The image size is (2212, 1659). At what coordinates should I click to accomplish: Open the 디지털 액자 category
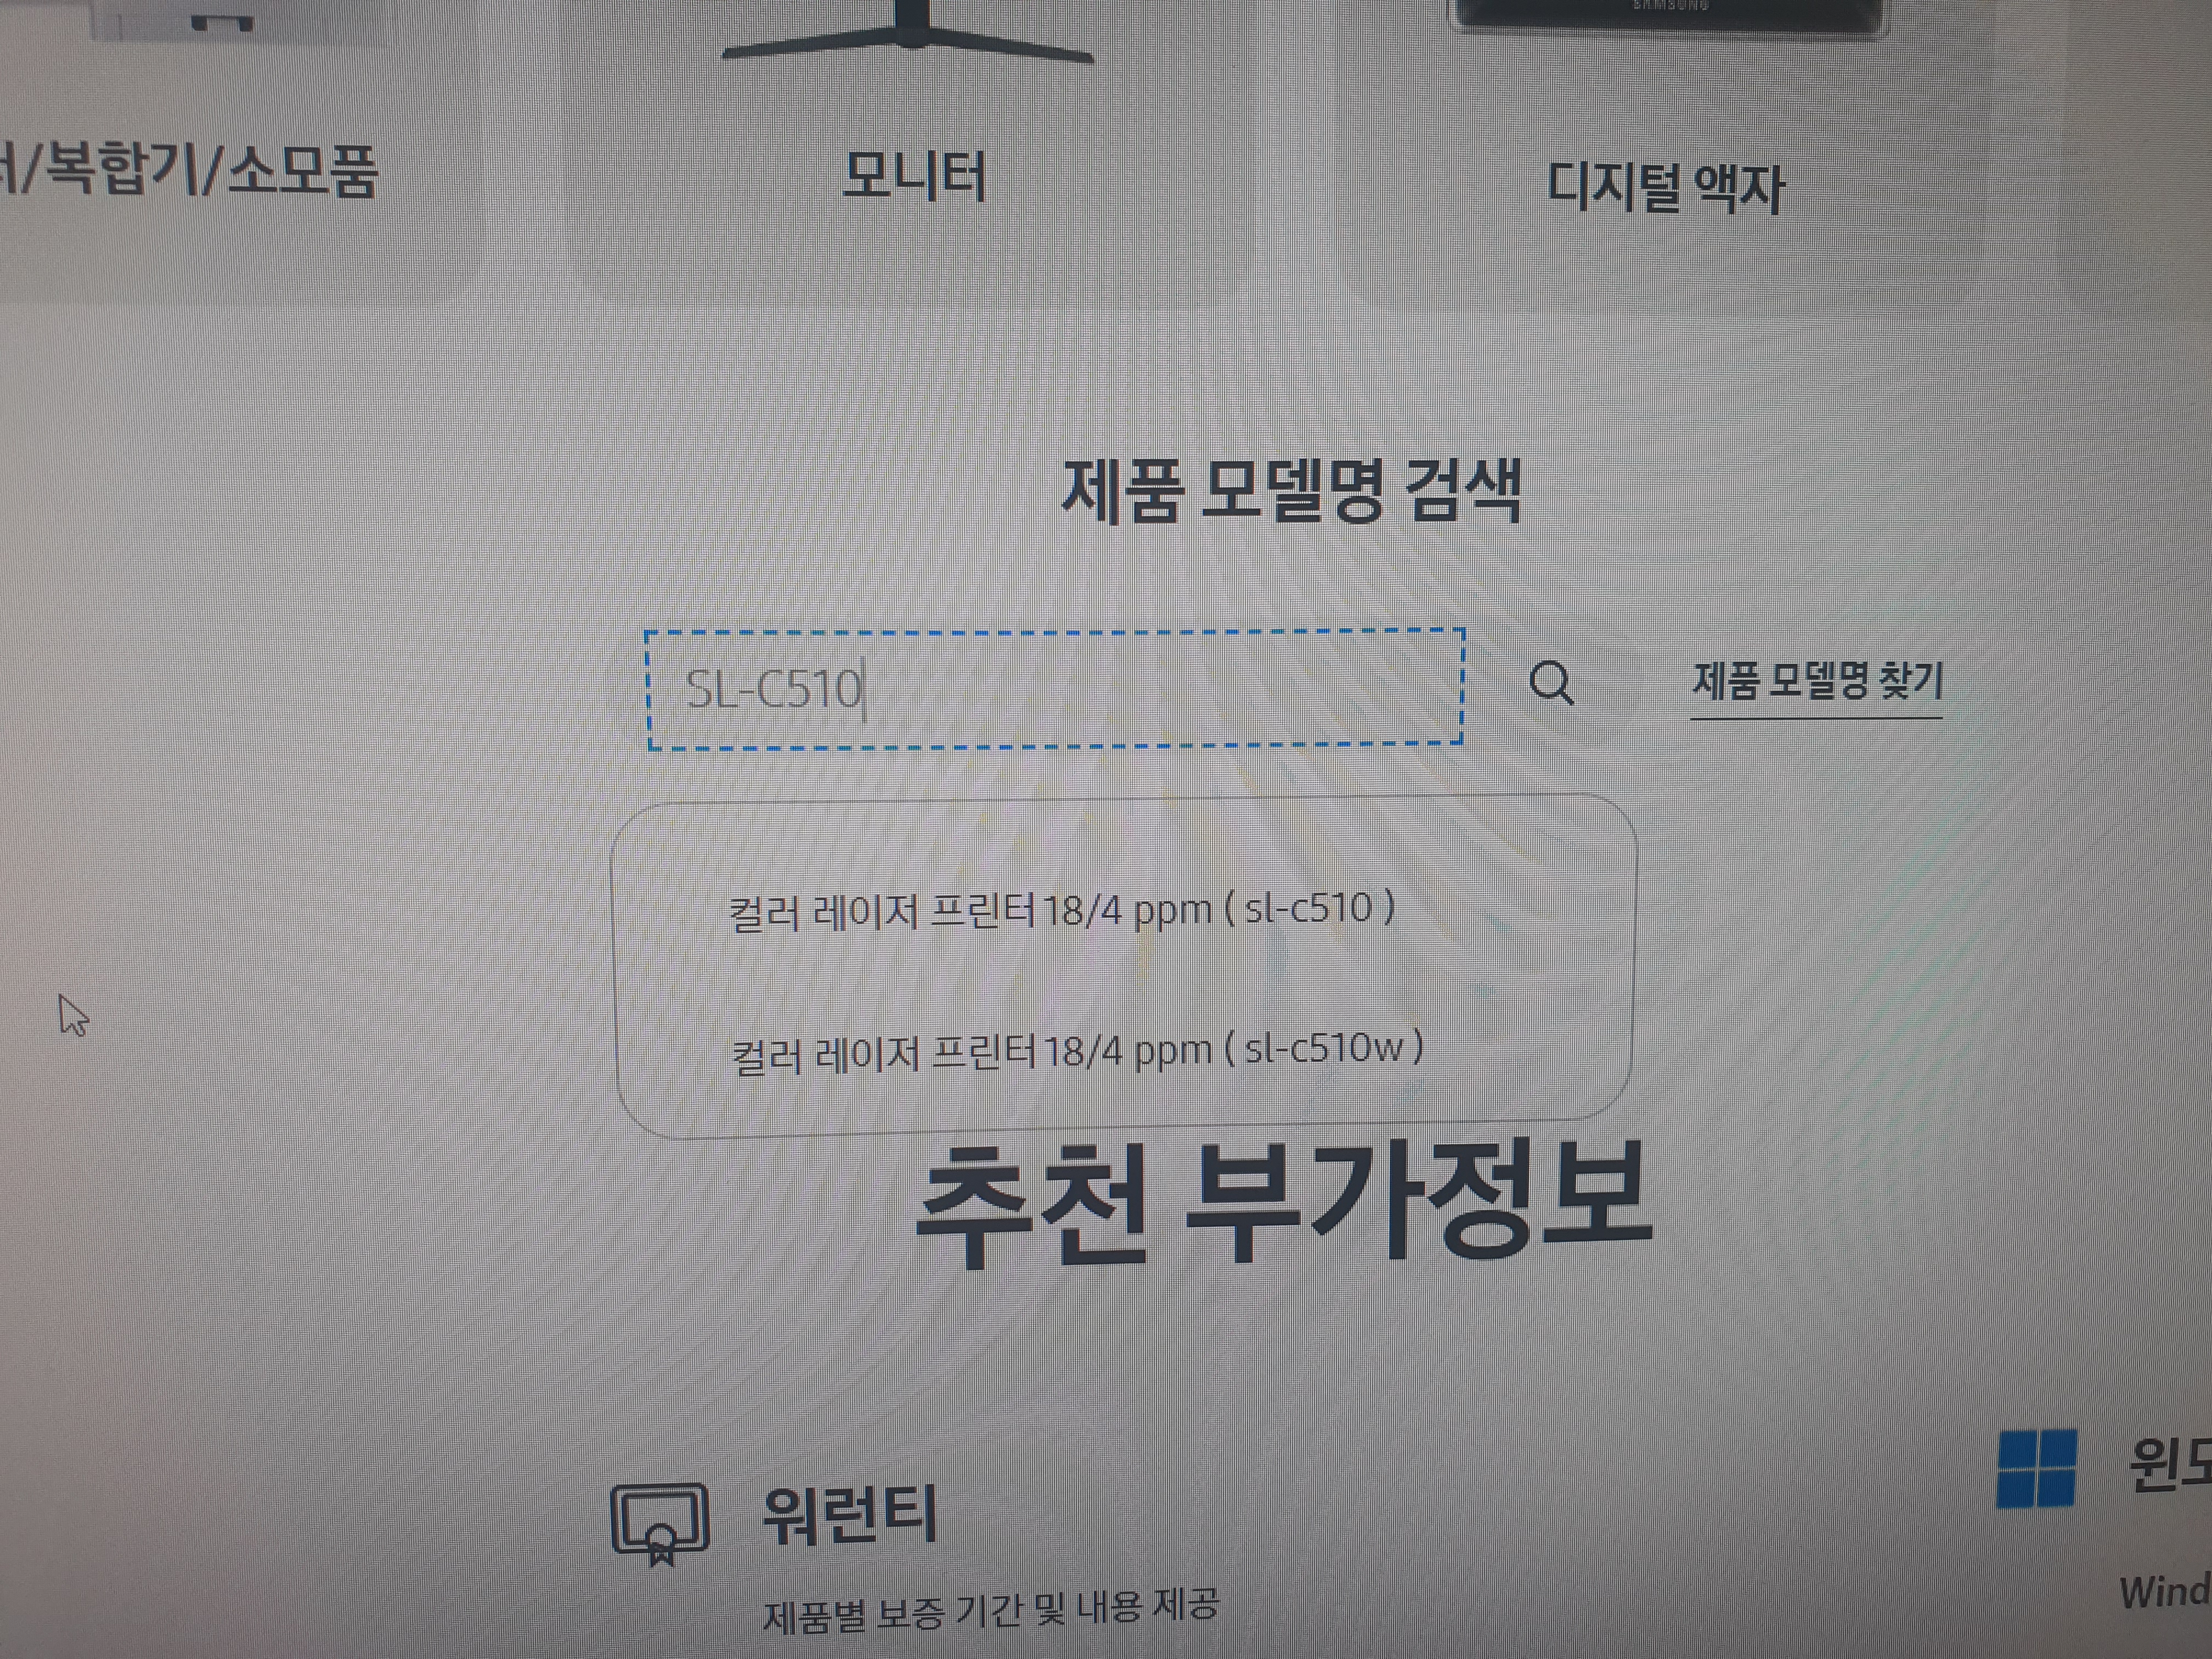[x=1665, y=187]
